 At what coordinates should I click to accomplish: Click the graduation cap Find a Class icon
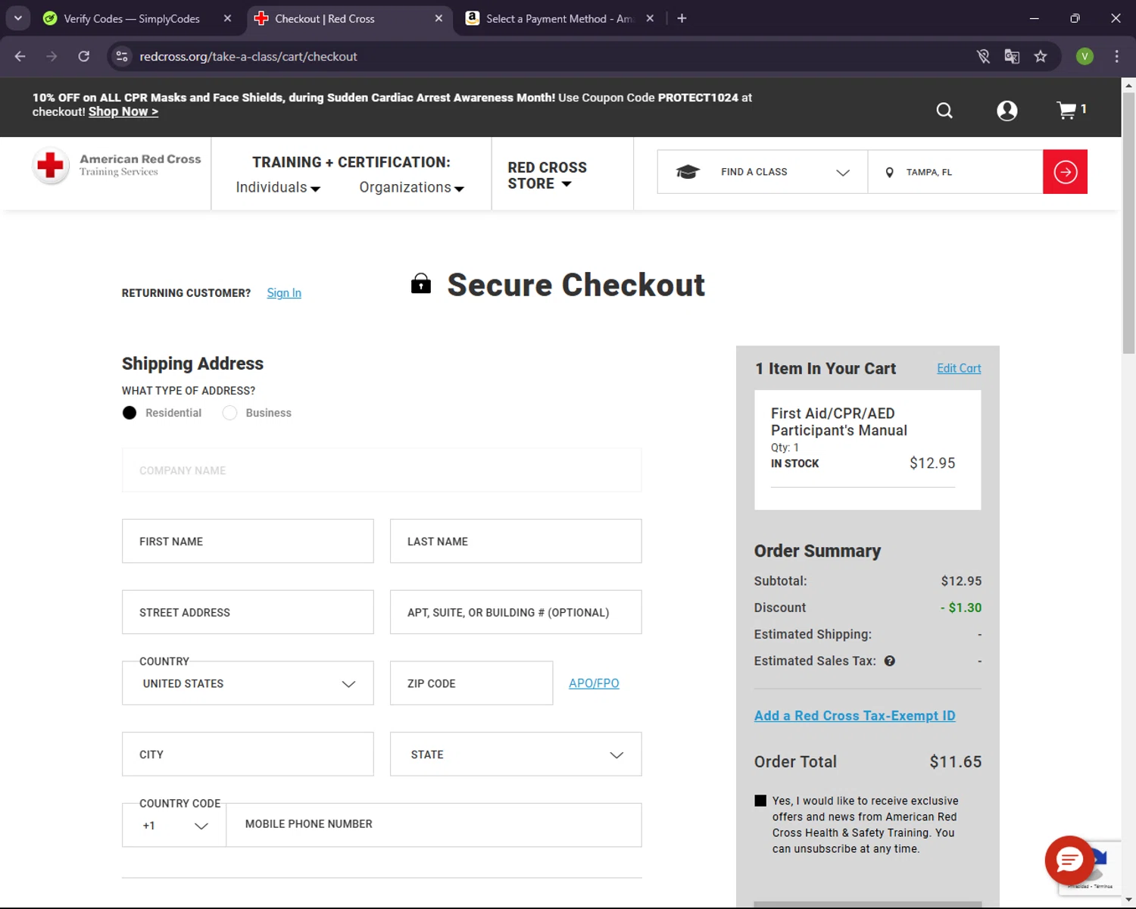point(687,172)
